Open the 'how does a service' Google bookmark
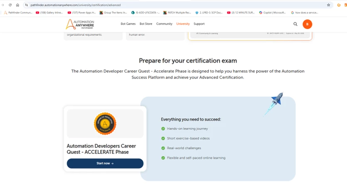The image size is (347, 196). click(x=305, y=12)
